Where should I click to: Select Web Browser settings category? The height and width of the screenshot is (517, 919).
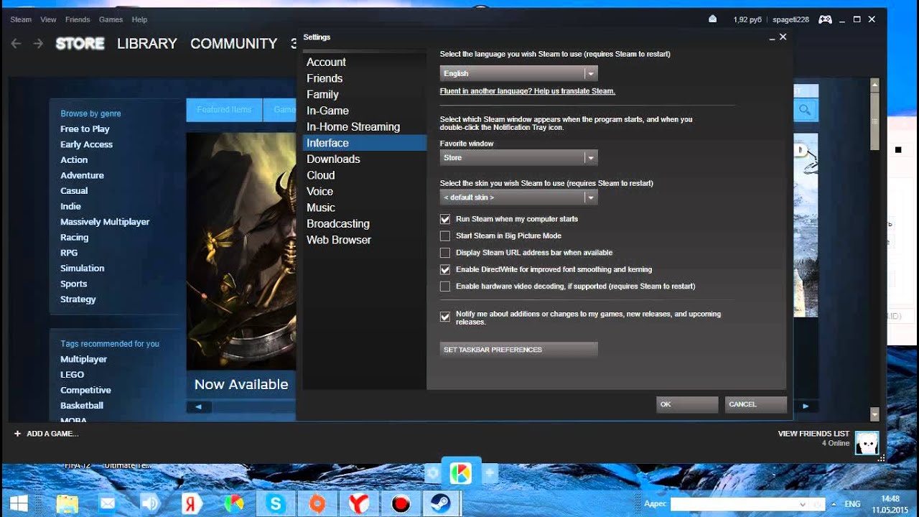pyautogui.click(x=365, y=240)
